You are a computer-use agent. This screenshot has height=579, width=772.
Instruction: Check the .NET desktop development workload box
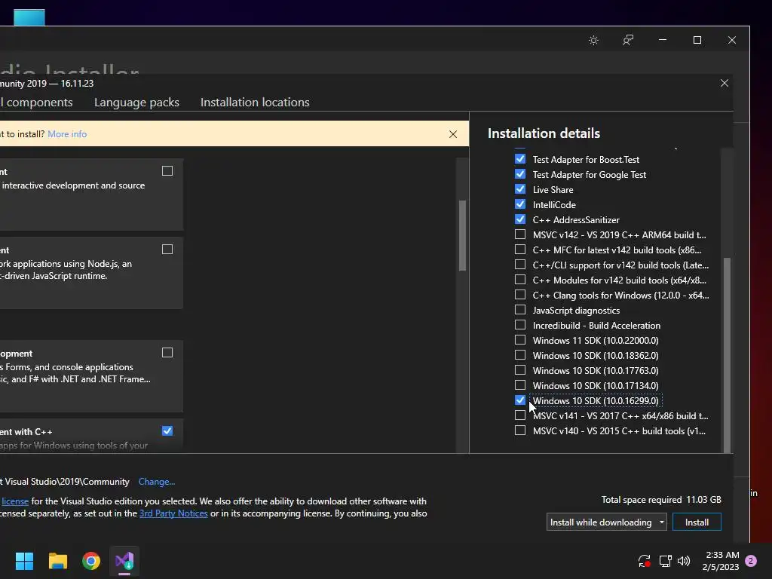pyautogui.click(x=167, y=353)
